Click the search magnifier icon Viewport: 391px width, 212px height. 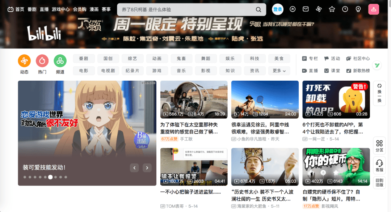(258, 9)
